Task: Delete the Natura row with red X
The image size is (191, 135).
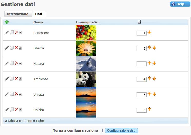Action: (x=16, y=63)
